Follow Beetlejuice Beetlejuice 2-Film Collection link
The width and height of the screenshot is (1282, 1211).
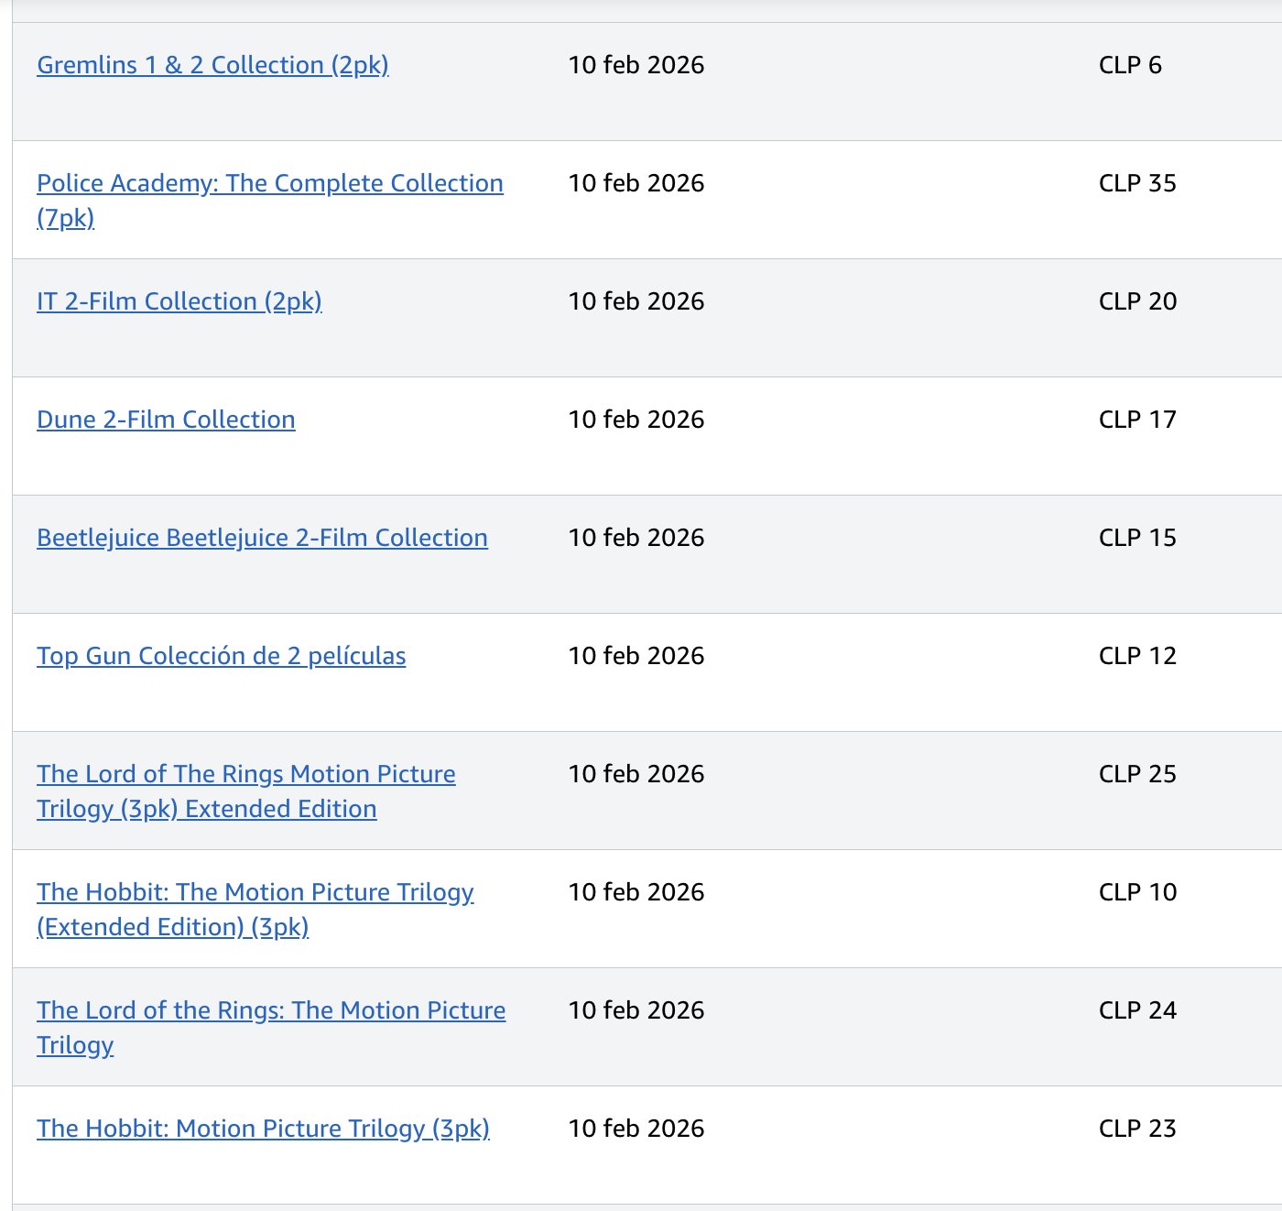262,538
